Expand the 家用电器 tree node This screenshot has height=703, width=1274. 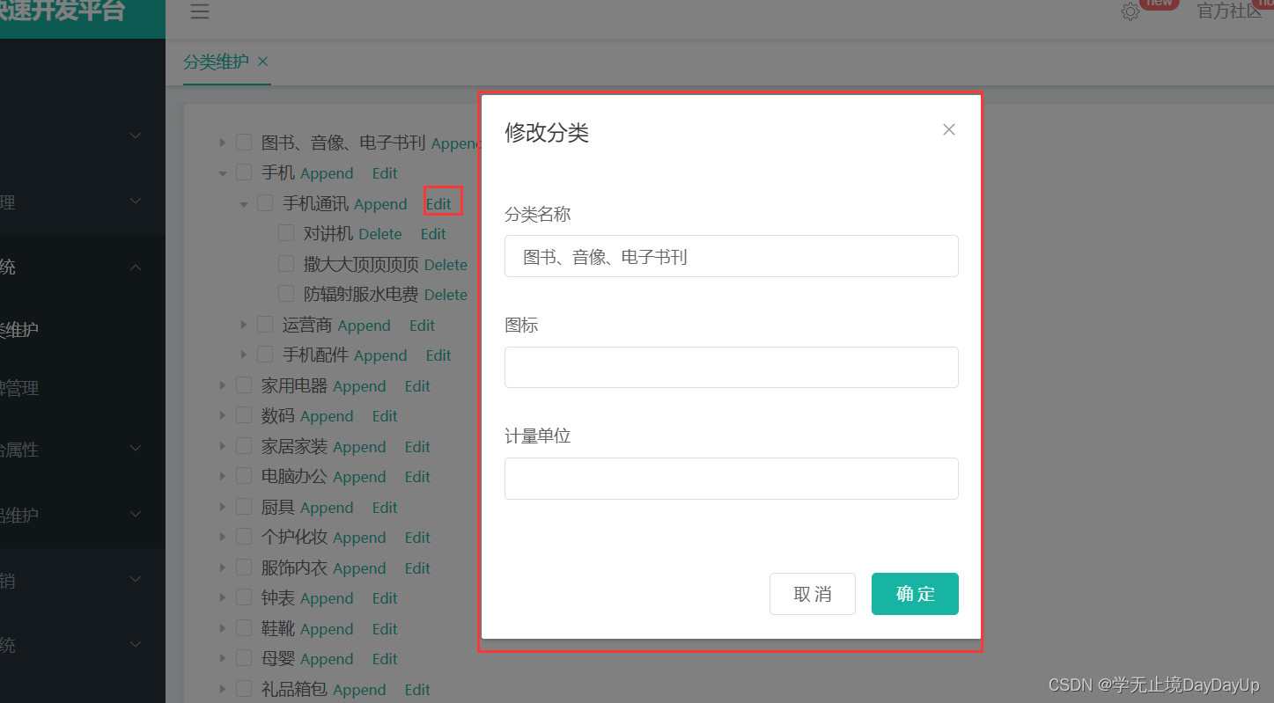(223, 385)
